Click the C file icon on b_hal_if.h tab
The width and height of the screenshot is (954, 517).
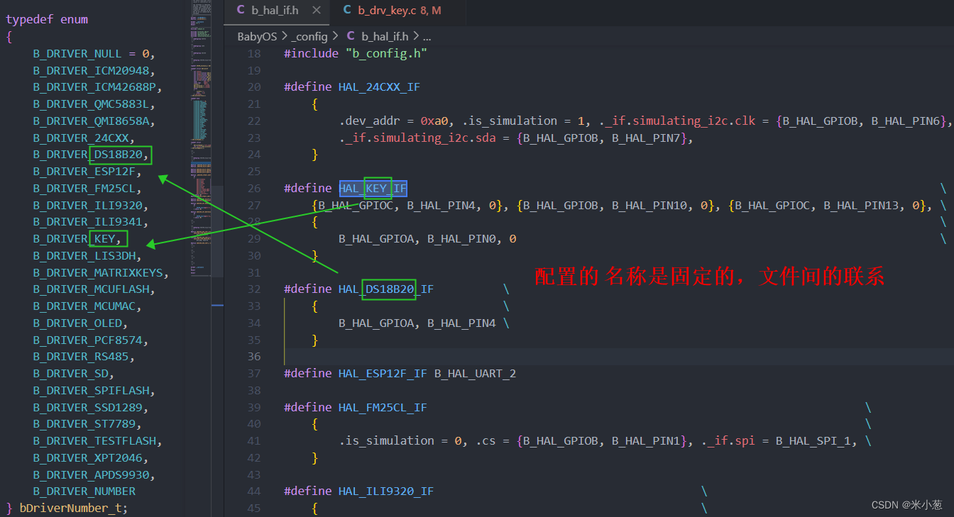pos(241,10)
